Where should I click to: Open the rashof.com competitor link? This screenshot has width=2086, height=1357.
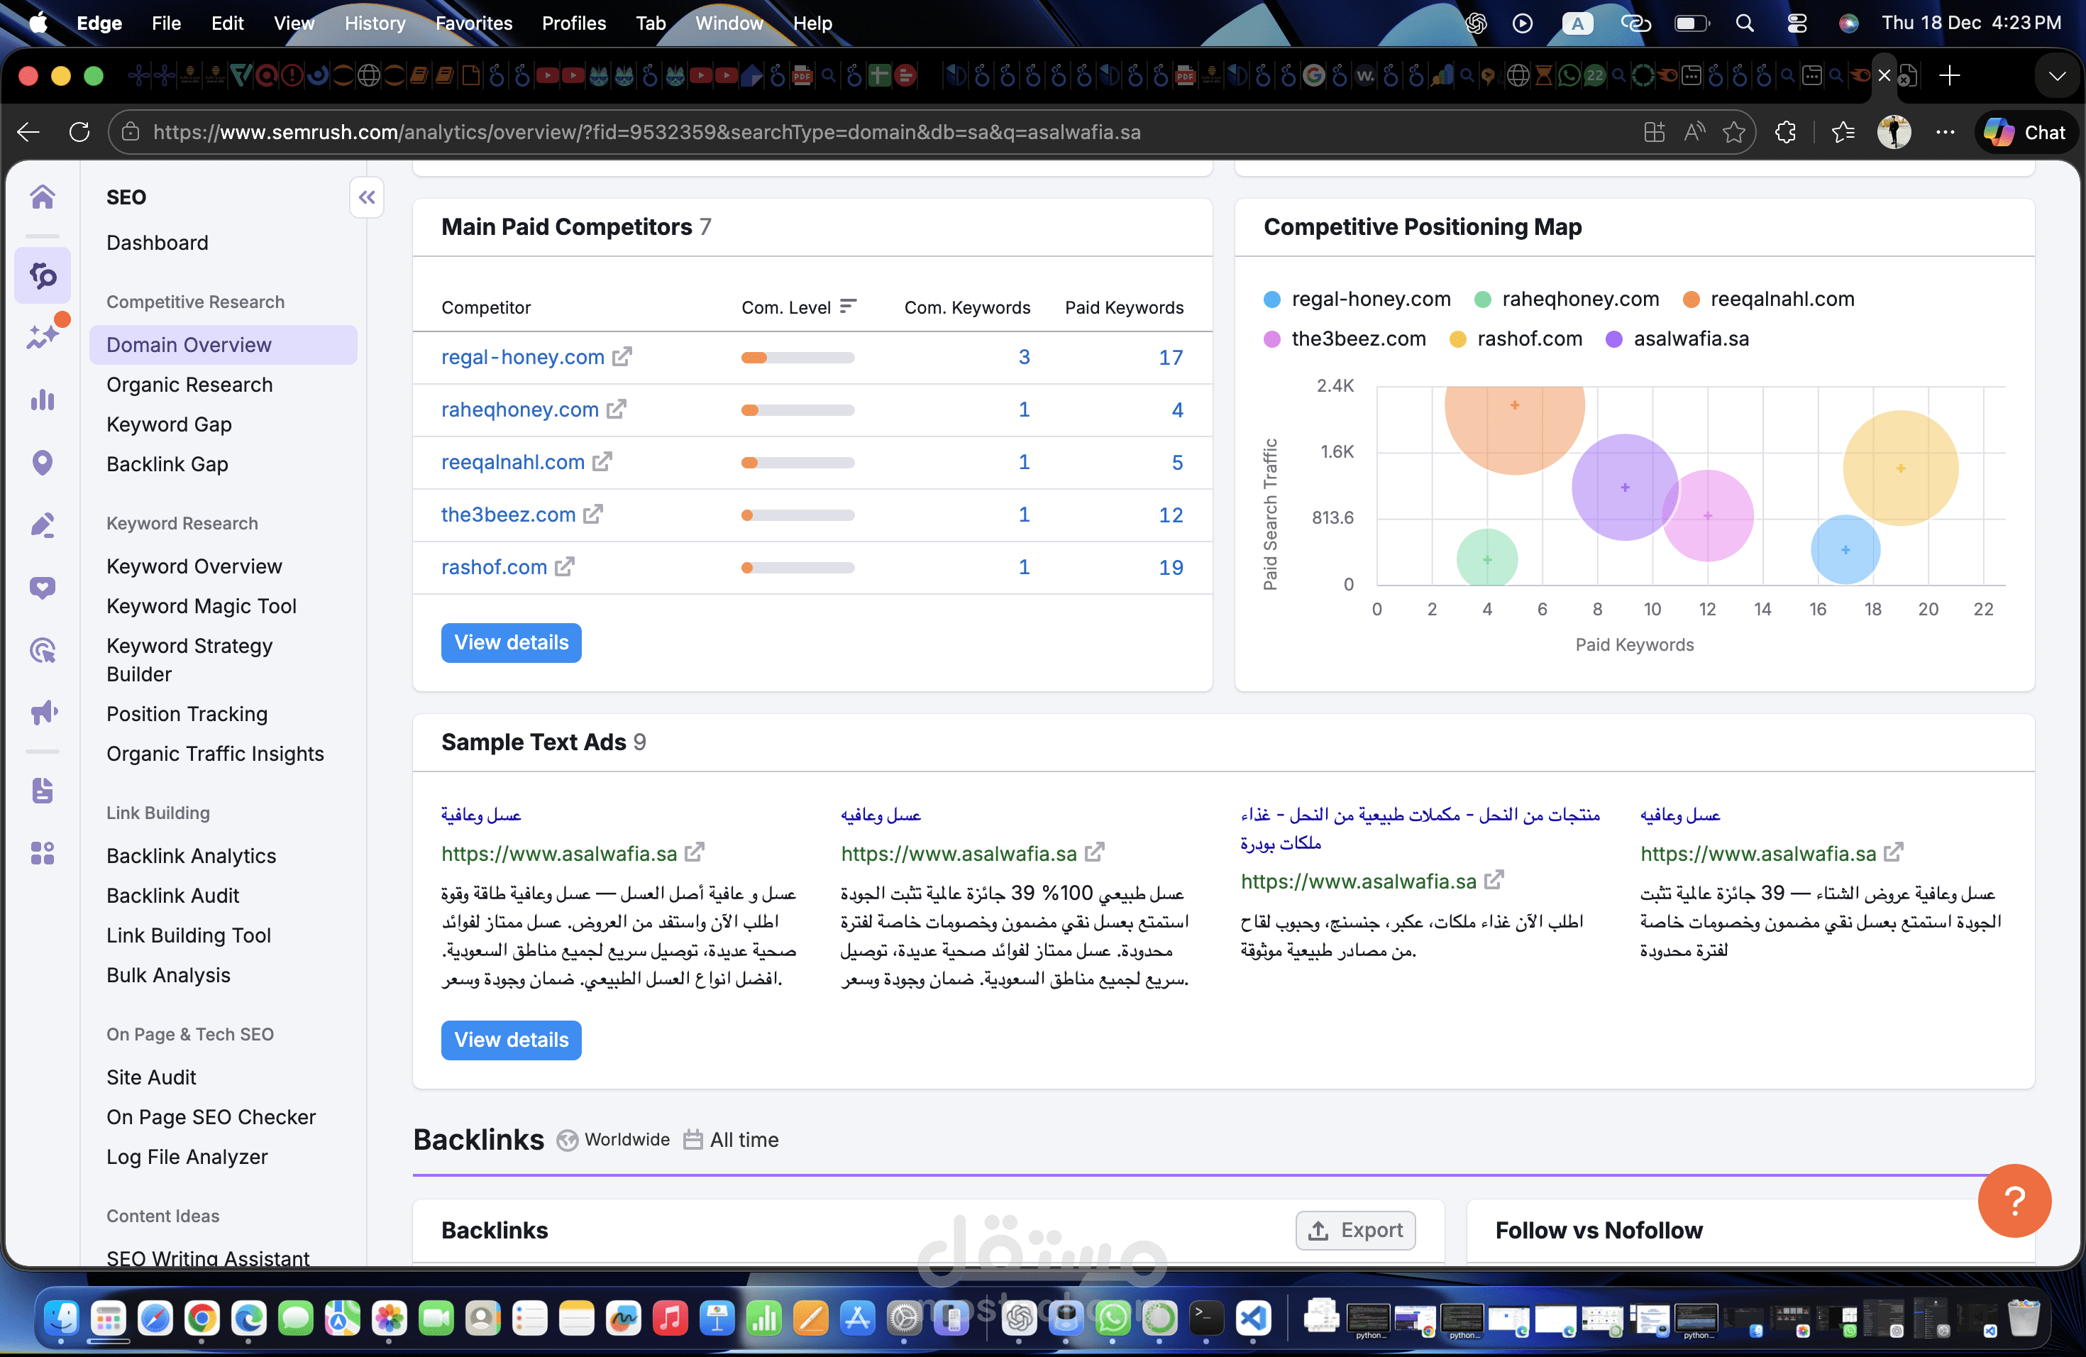(493, 567)
